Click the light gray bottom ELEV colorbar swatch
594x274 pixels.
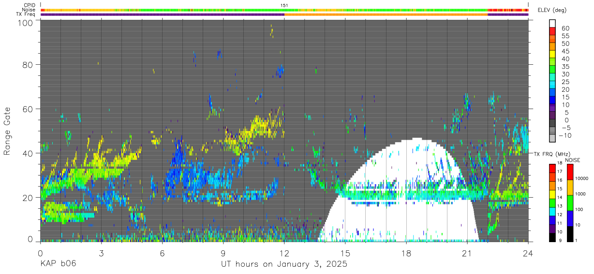point(552,138)
